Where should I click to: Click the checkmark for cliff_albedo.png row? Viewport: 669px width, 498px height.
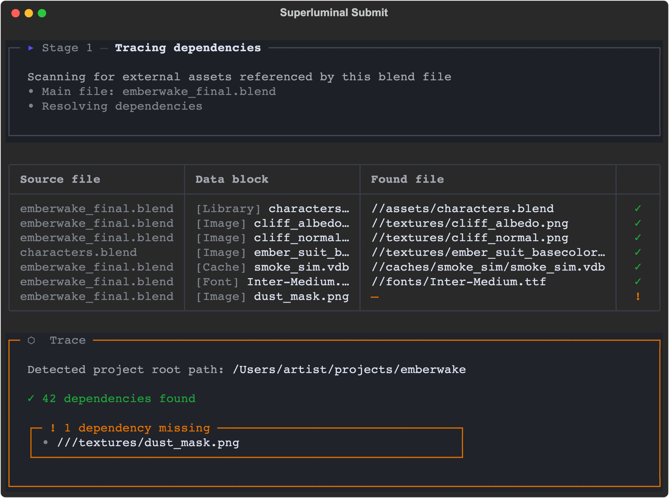(638, 223)
